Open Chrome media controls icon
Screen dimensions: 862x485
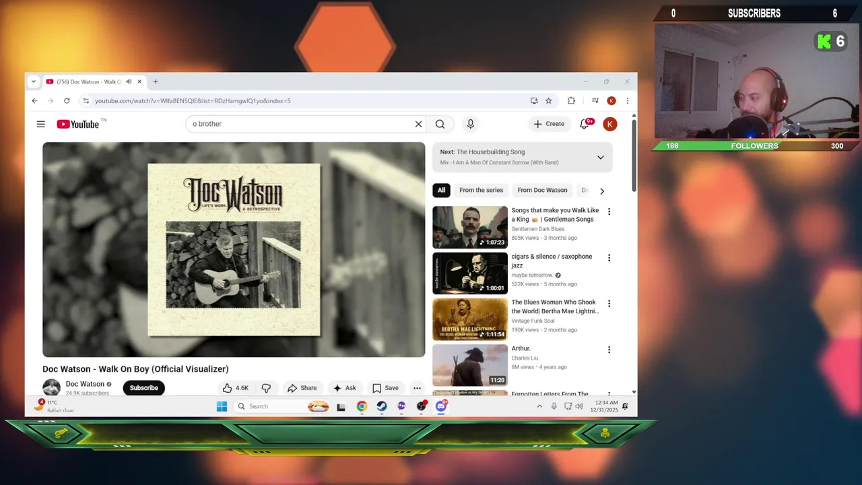point(595,101)
